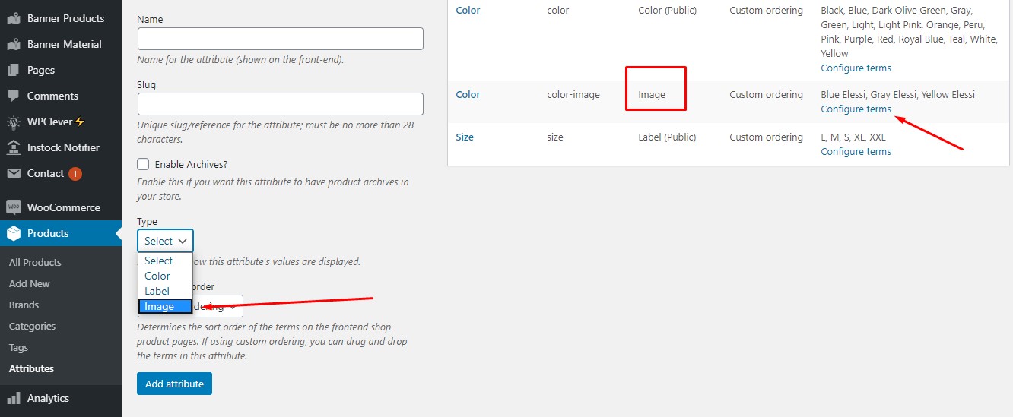Click the Pages menu icon

point(13,70)
